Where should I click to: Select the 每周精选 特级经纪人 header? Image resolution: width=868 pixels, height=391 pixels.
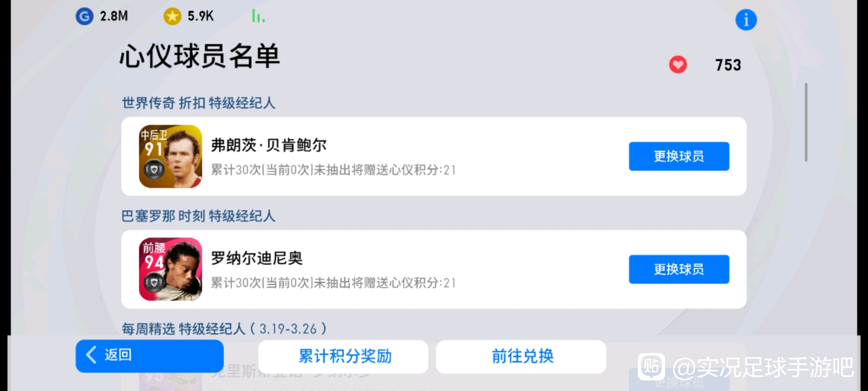224,329
